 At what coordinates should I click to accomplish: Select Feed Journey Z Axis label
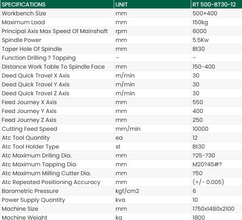click(29, 120)
